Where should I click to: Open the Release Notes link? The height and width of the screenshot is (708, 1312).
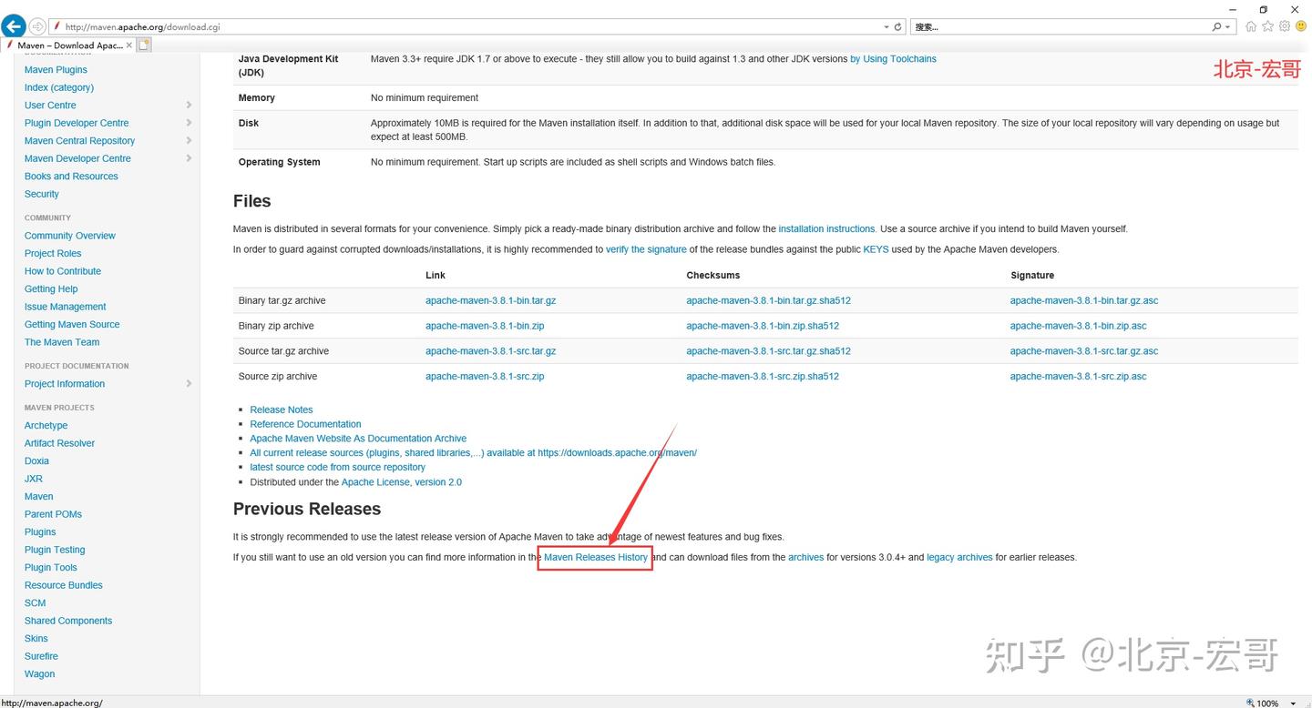282,410
